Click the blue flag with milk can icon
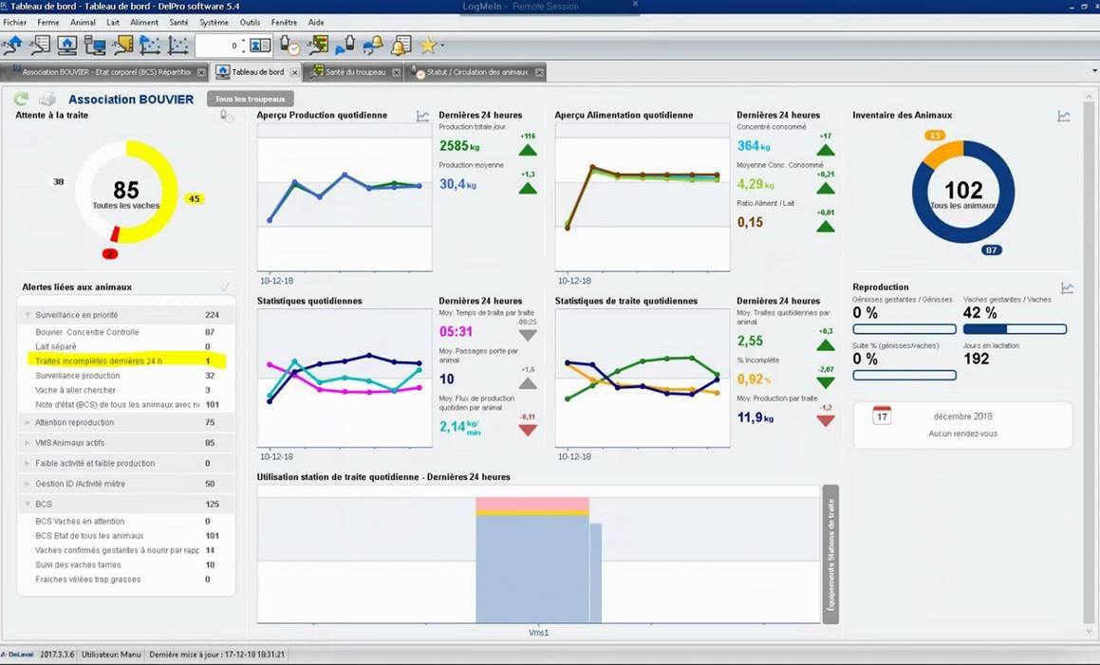This screenshot has height=665, width=1100. (345, 46)
